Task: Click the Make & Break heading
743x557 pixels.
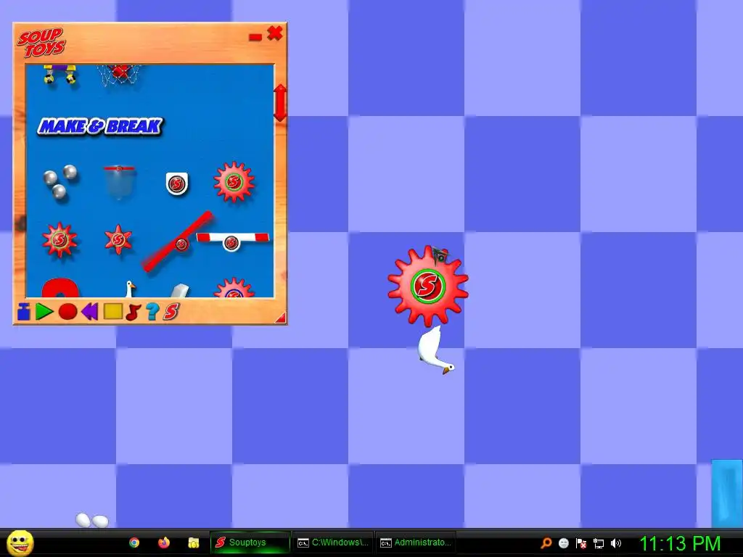Action: 100,126
